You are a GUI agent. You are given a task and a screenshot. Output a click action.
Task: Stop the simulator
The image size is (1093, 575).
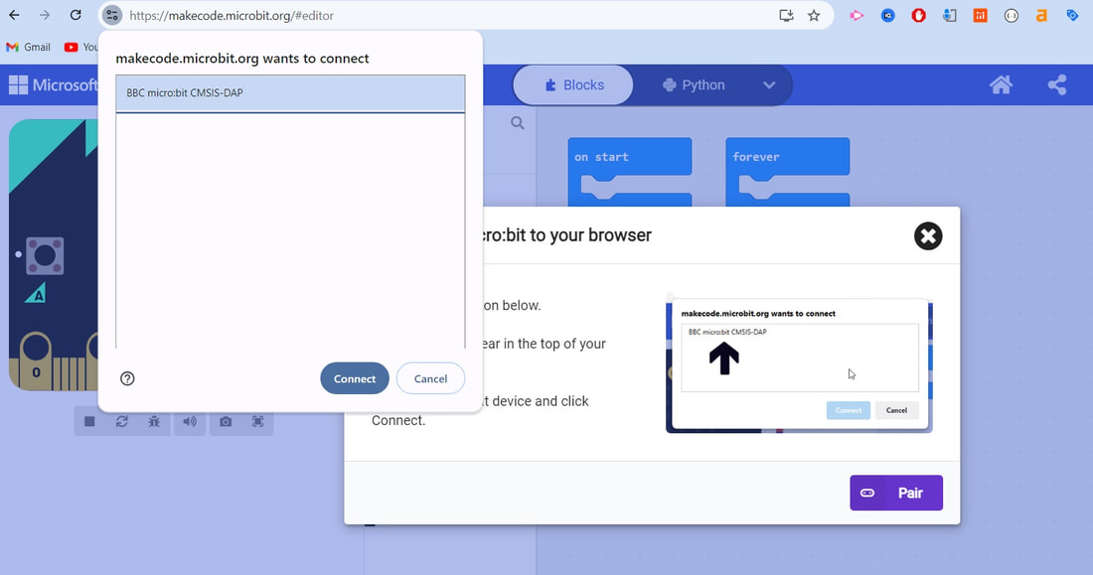pos(89,422)
